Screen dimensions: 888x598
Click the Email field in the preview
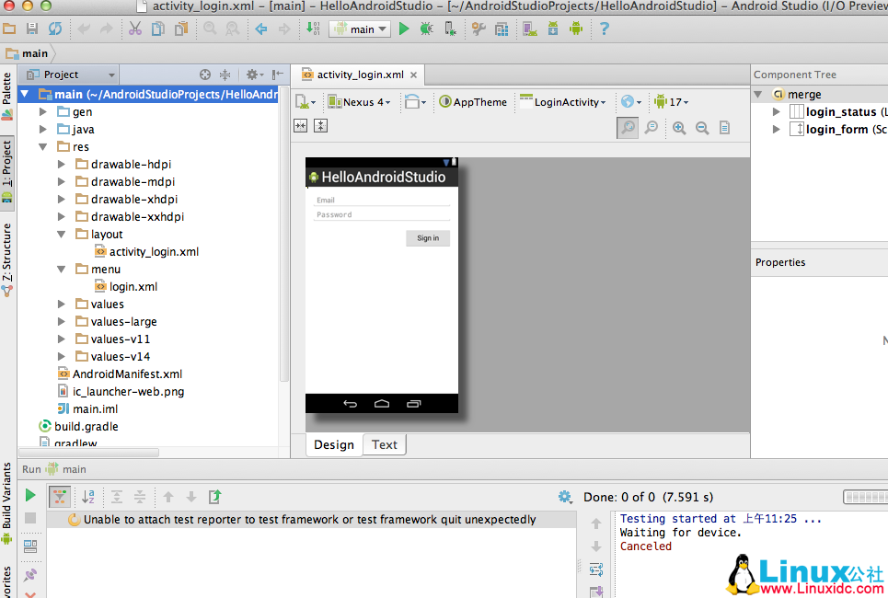[x=382, y=200]
